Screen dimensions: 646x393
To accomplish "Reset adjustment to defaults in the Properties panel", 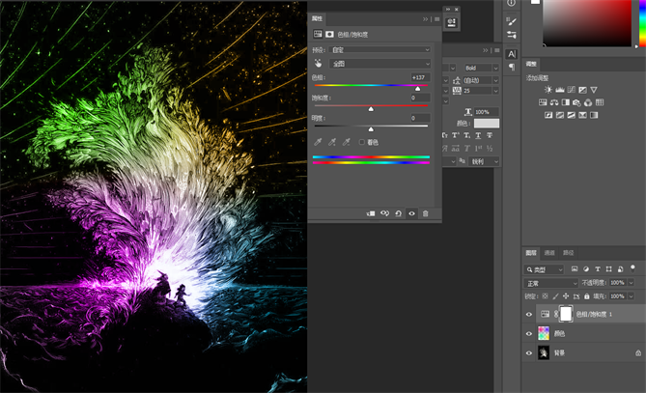I will click(x=398, y=213).
